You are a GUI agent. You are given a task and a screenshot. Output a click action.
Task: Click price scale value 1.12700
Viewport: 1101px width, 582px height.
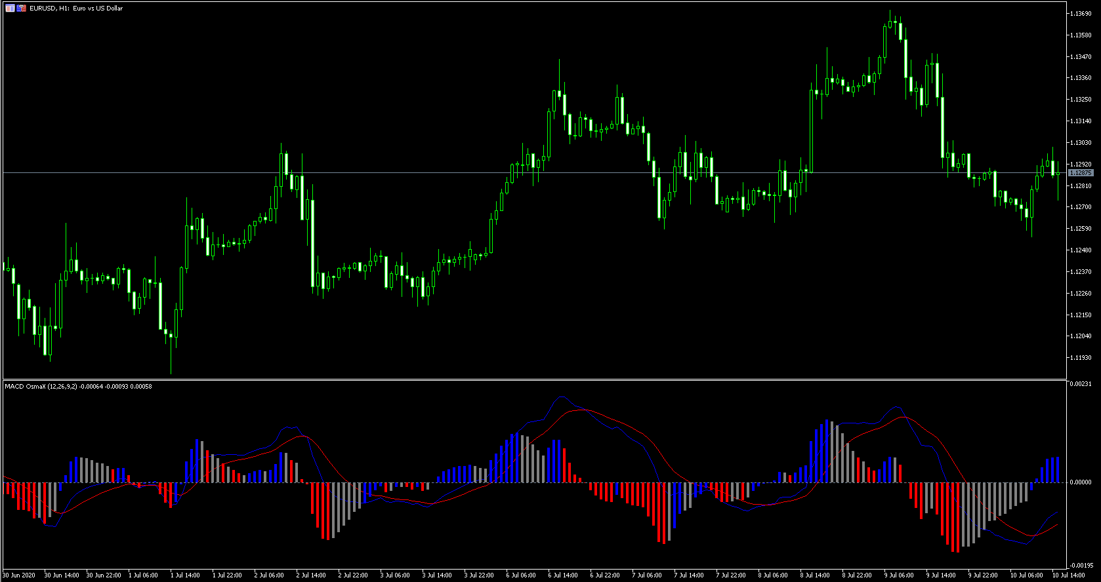(x=1080, y=207)
